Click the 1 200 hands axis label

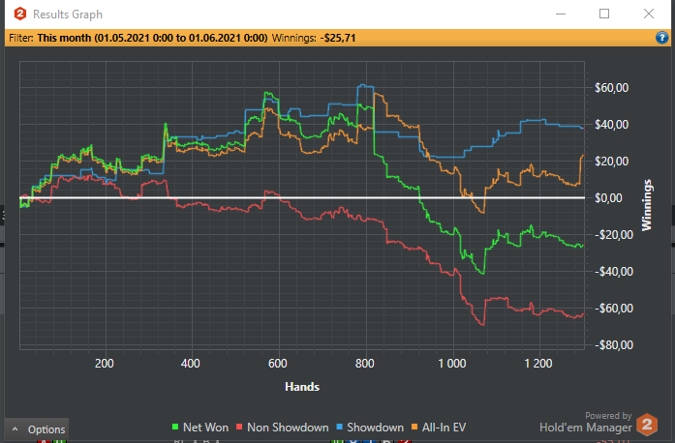[x=538, y=364]
